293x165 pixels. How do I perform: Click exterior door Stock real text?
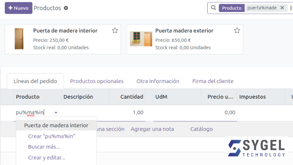coord(183,48)
